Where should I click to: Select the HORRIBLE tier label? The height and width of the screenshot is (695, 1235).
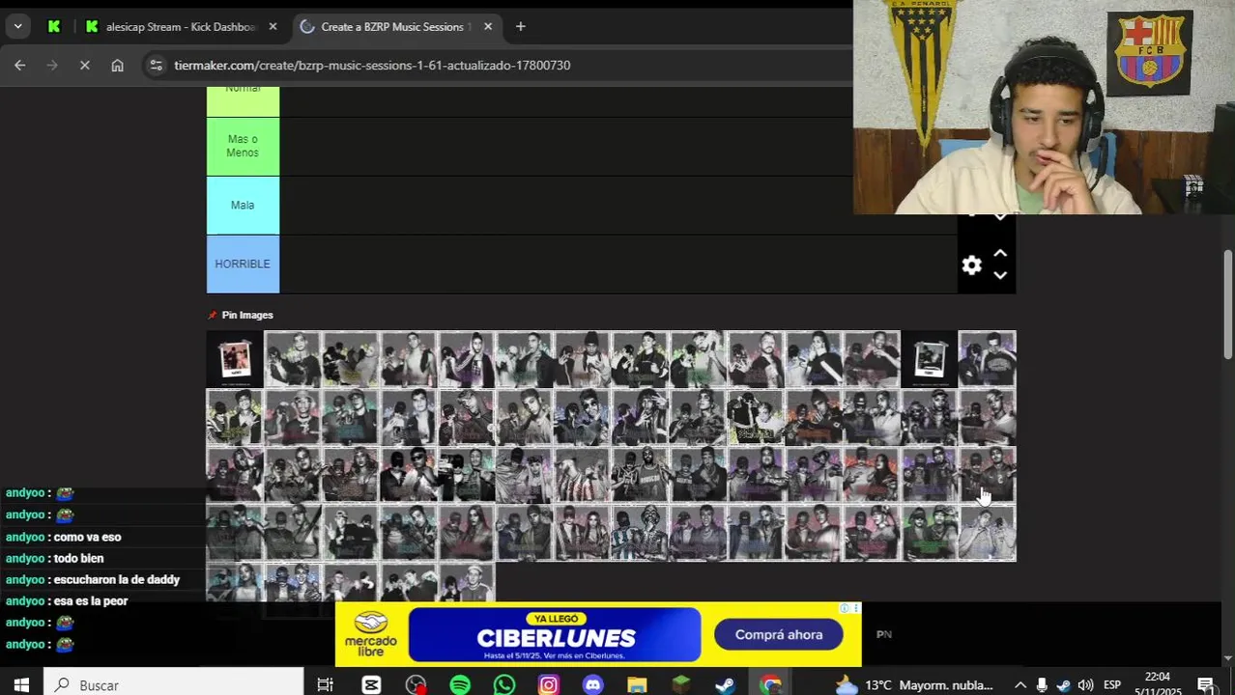(x=243, y=264)
